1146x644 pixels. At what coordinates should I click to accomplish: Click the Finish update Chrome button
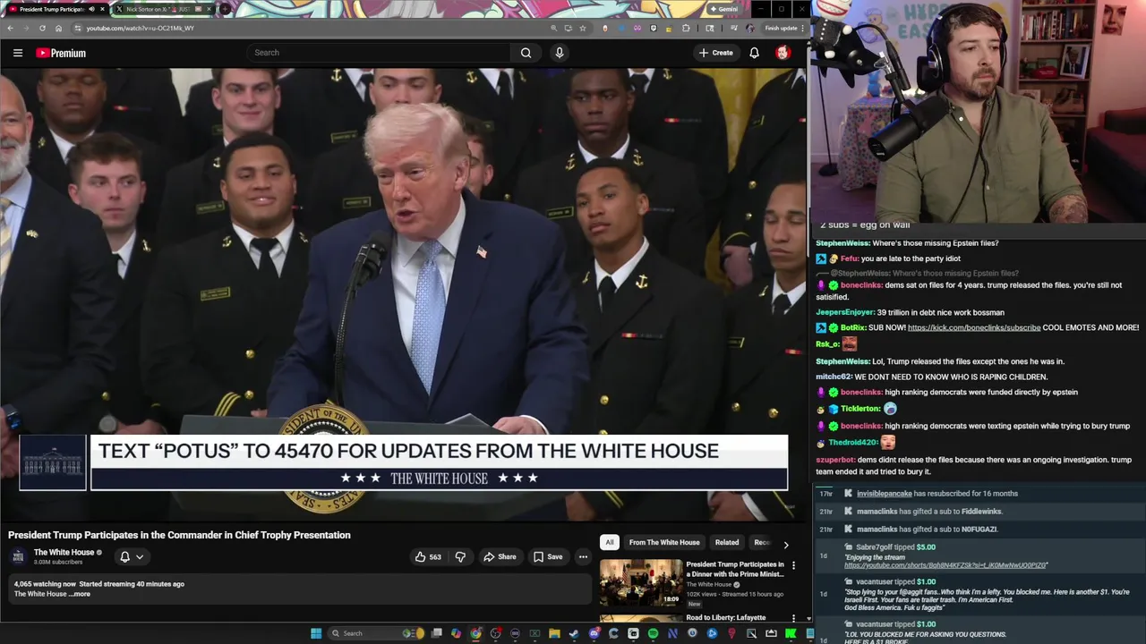pyautogui.click(x=782, y=28)
